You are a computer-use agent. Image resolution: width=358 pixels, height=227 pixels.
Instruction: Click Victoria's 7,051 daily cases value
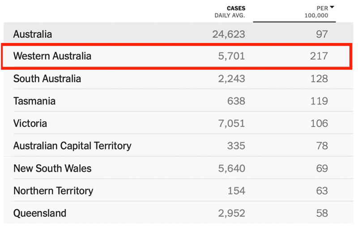(x=231, y=123)
